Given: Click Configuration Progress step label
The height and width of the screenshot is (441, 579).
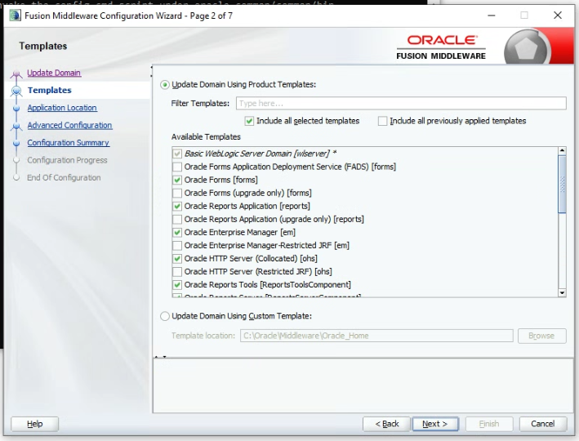Looking at the screenshot, I should [x=67, y=160].
